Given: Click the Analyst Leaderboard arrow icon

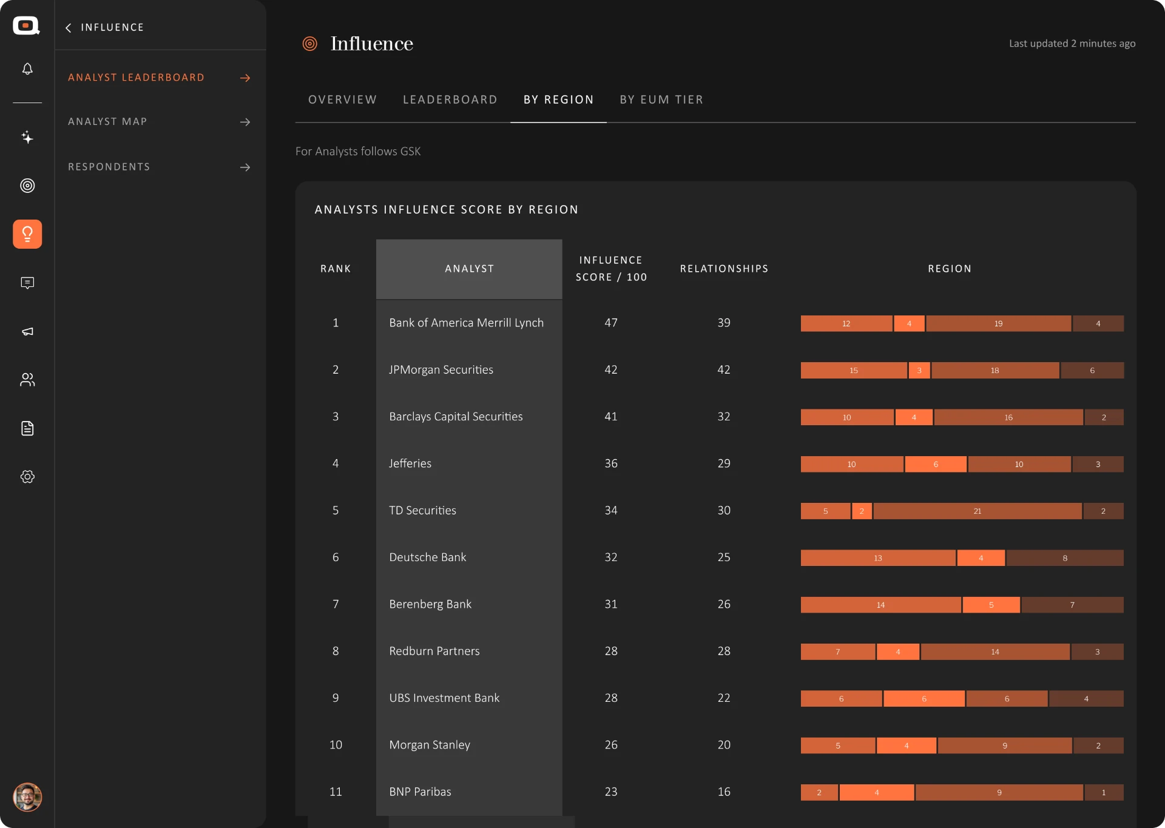Looking at the screenshot, I should 245,78.
